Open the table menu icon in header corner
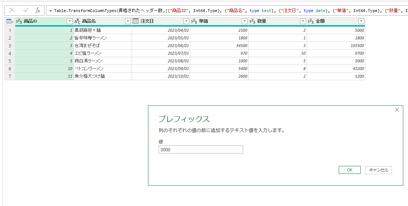 pos(10,21)
